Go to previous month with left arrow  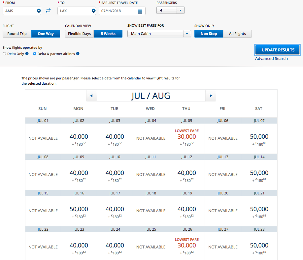click(x=91, y=96)
